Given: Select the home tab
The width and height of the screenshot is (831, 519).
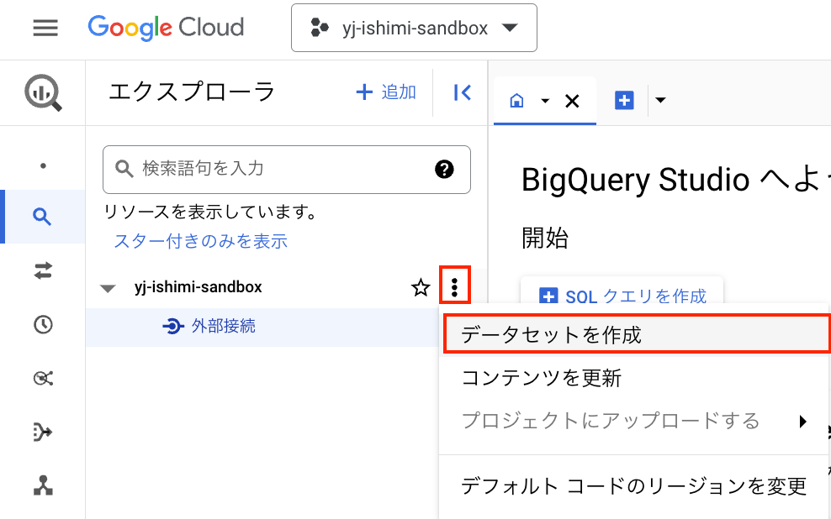Looking at the screenshot, I should pos(516,101).
